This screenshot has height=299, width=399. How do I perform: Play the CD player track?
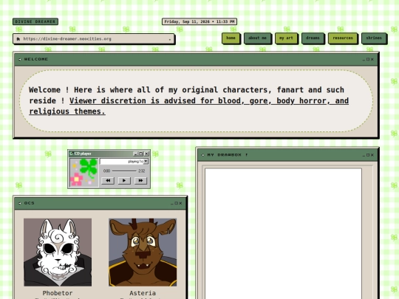point(124,181)
